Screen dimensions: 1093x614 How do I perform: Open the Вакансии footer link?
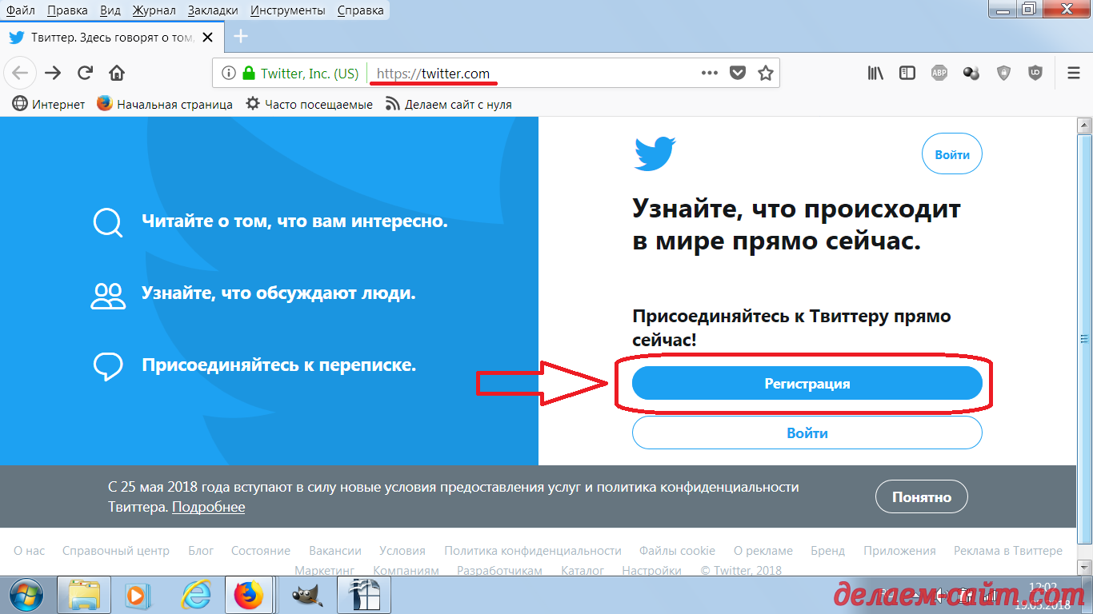[335, 551]
